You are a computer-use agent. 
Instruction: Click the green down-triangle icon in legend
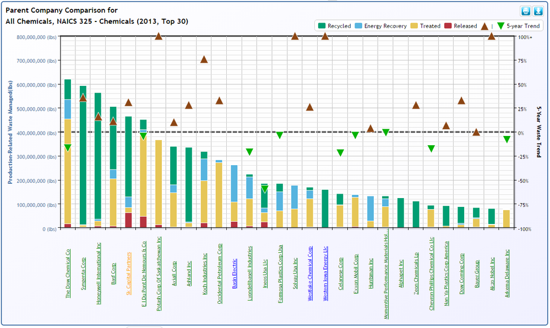pyautogui.click(x=500, y=26)
